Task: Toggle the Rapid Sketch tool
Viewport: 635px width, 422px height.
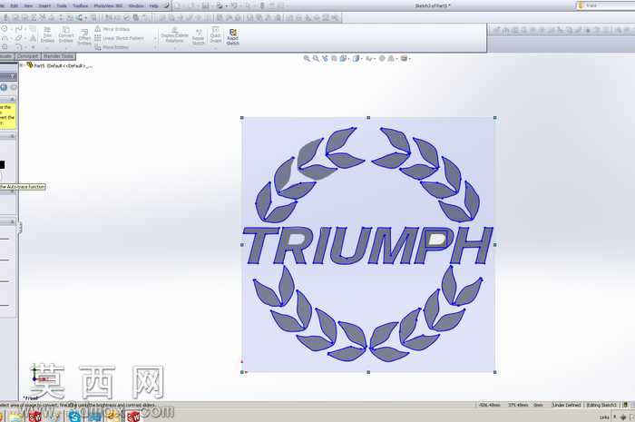Action: (233, 37)
